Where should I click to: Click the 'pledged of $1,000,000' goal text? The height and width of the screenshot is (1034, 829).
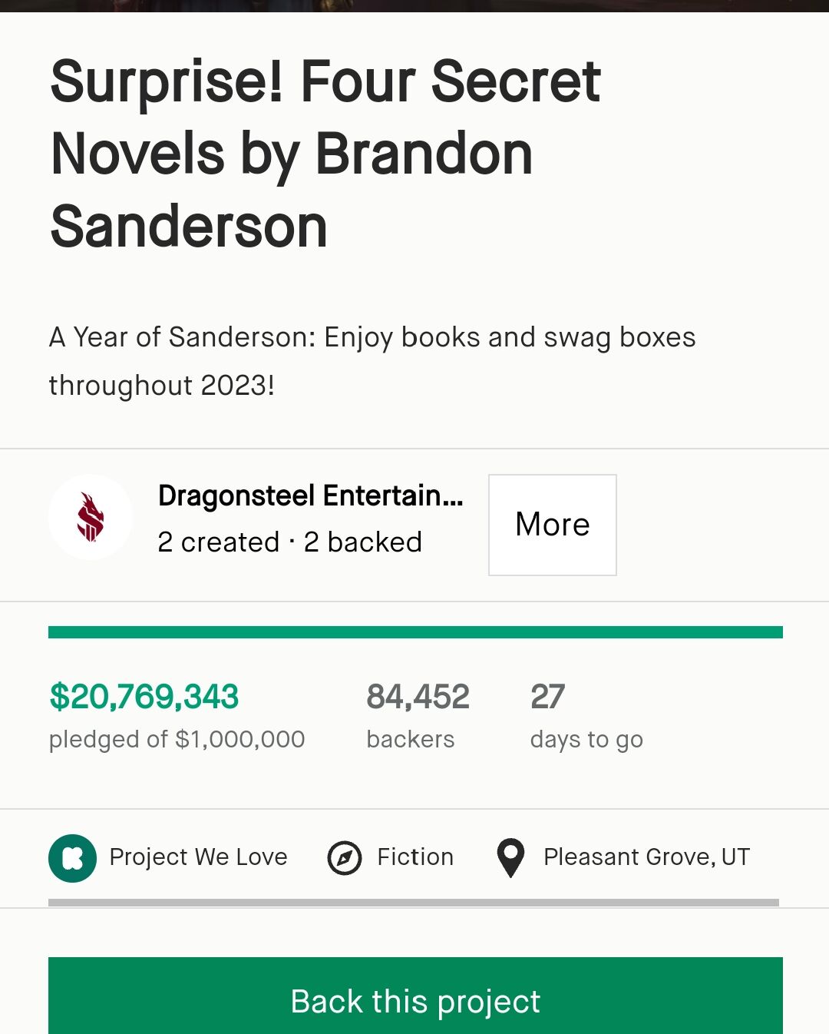[x=177, y=739]
